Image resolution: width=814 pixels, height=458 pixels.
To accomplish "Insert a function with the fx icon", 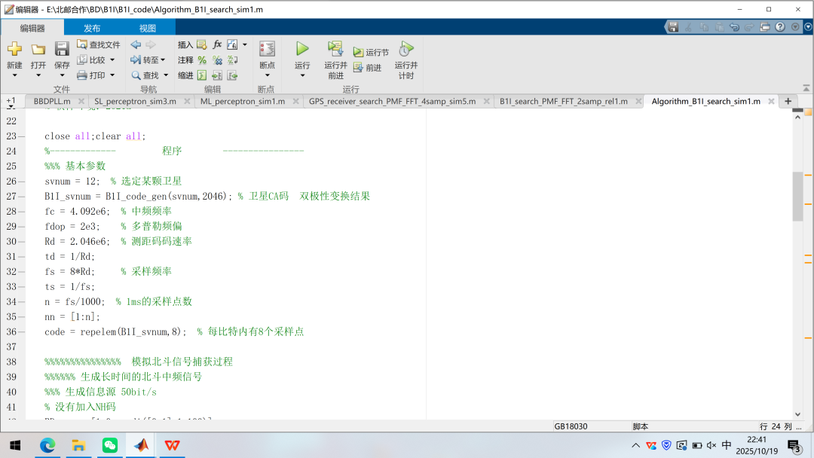I will (x=217, y=44).
